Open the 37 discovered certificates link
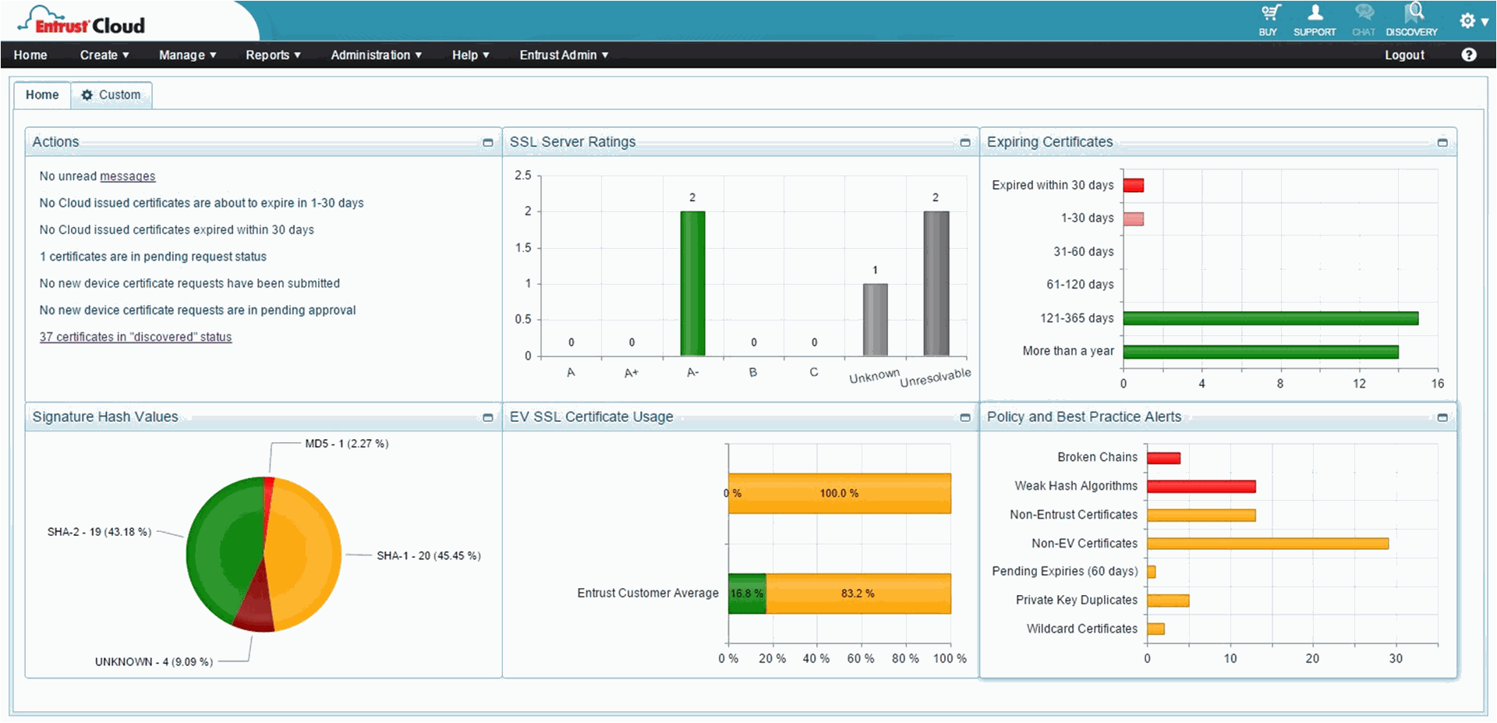The width and height of the screenshot is (1497, 723). [136, 337]
